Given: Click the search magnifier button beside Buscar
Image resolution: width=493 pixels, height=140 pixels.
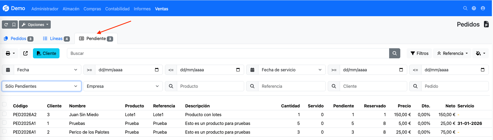Looking at the screenshot, I should click(394, 53).
